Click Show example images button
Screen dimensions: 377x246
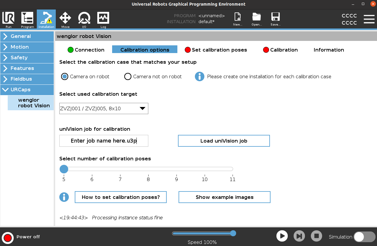pyautogui.click(x=225, y=197)
